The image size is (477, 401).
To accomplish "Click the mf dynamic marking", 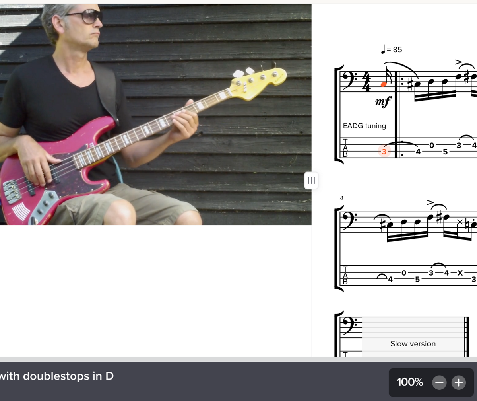I will [383, 102].
